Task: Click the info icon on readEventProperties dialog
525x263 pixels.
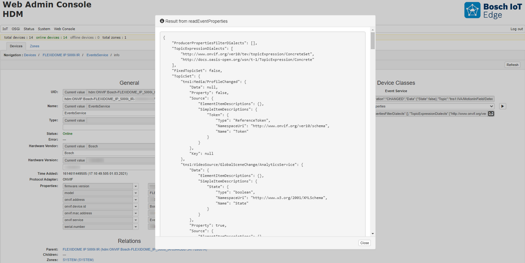Action: pyautogui.click(x=162, y=21)
